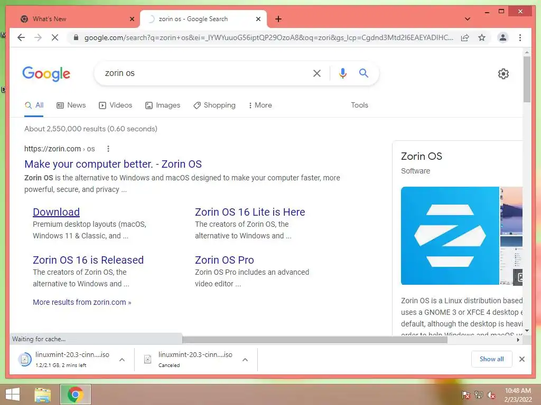Click More results from zorin.com
The height and width of the screenshot is (405, 541).
click(82, 302)
